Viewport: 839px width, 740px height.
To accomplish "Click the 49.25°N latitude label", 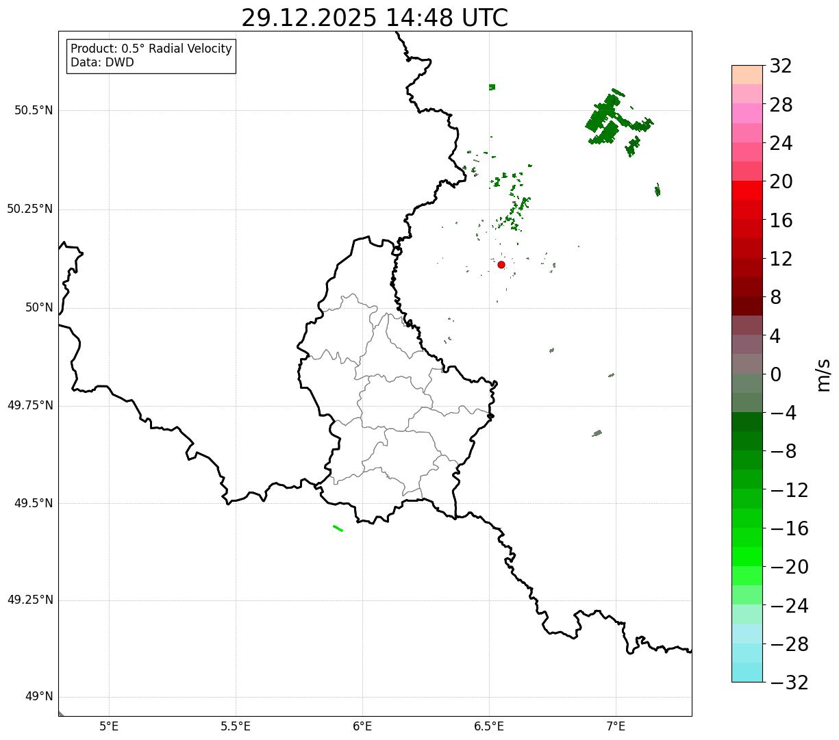I will coord(30,600).
